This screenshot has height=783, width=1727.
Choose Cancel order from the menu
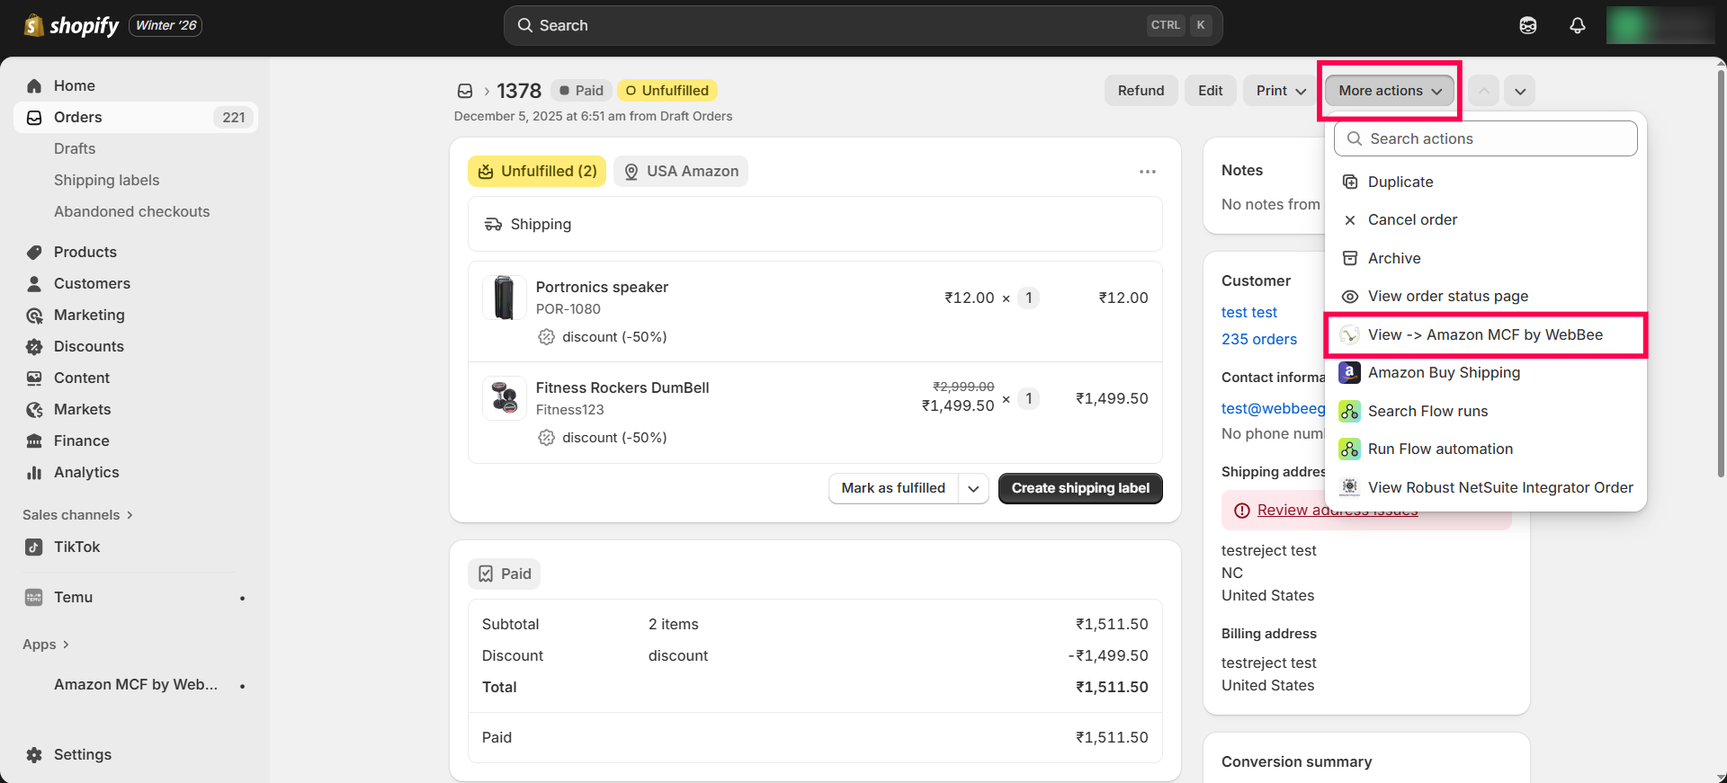[x=1412, y=219]
